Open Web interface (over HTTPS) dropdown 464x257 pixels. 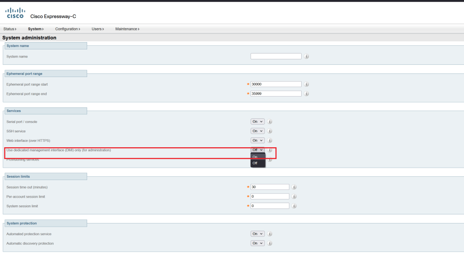point(257,141)
